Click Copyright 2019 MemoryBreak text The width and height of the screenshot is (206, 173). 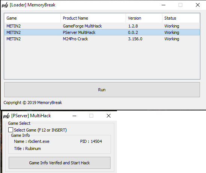[33, 103]
